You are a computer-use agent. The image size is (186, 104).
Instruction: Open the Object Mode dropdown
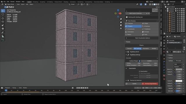(10, 4)
